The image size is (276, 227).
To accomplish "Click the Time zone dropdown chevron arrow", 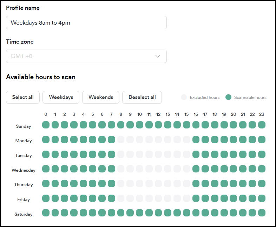I will click(158, 56).
